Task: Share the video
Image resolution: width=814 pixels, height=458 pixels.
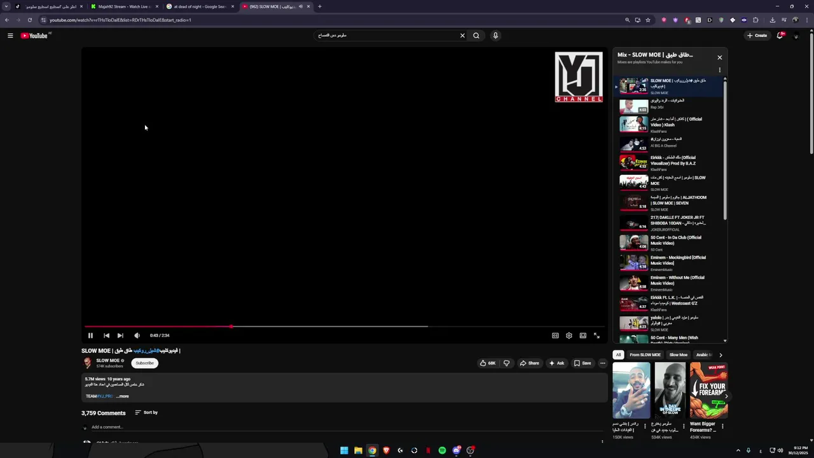Action: pos(529,363)
